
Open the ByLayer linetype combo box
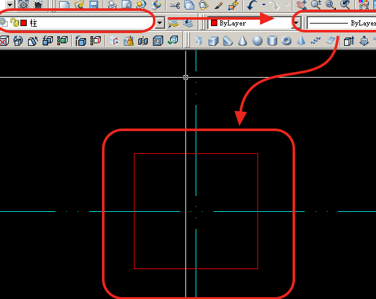[342, 23]
